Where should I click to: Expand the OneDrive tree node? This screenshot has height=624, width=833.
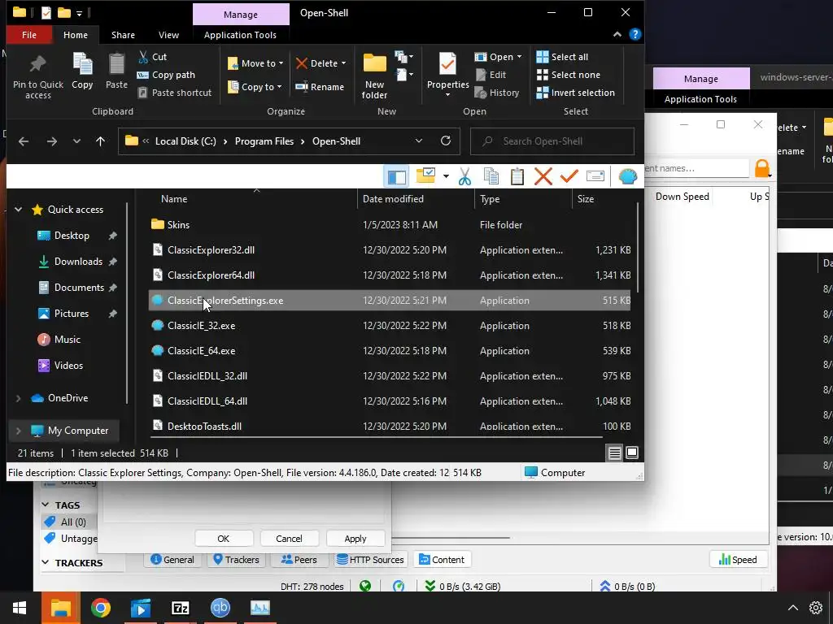click(19, 398)
